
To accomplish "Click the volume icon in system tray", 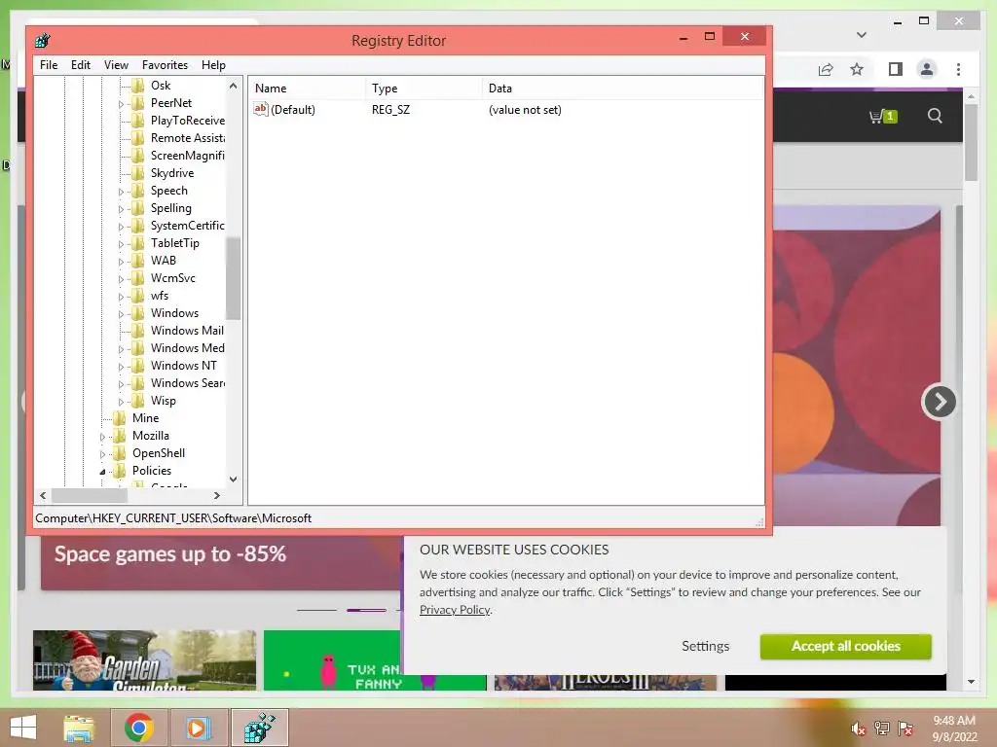I will [858, 729].
